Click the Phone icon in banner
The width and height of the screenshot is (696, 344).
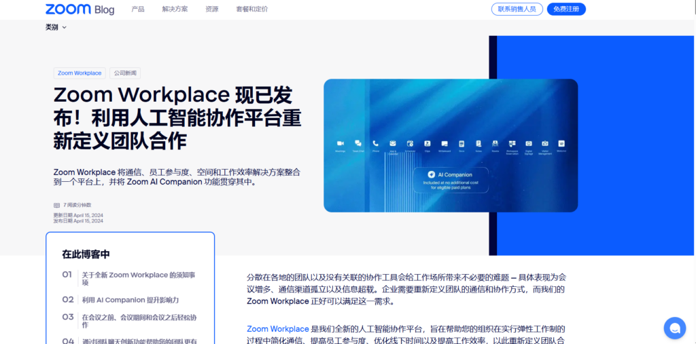point(375,144)
